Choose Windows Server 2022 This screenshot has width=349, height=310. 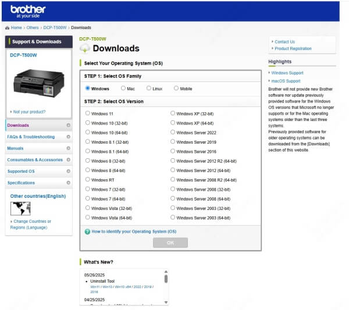click(173, 132)
